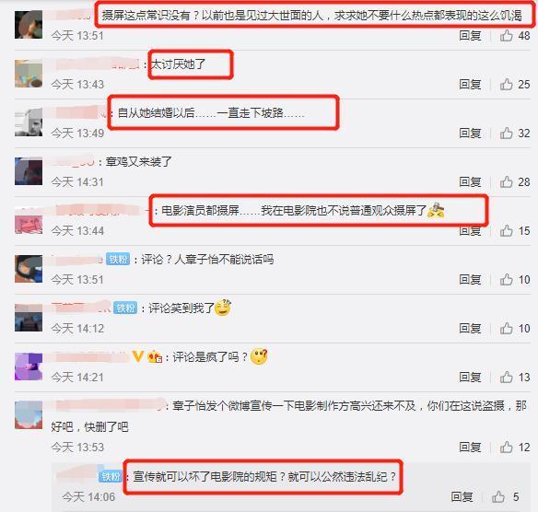Click the yellow V verified badge
The width and height of the screenshot is (538, 512).
point(138,357)
